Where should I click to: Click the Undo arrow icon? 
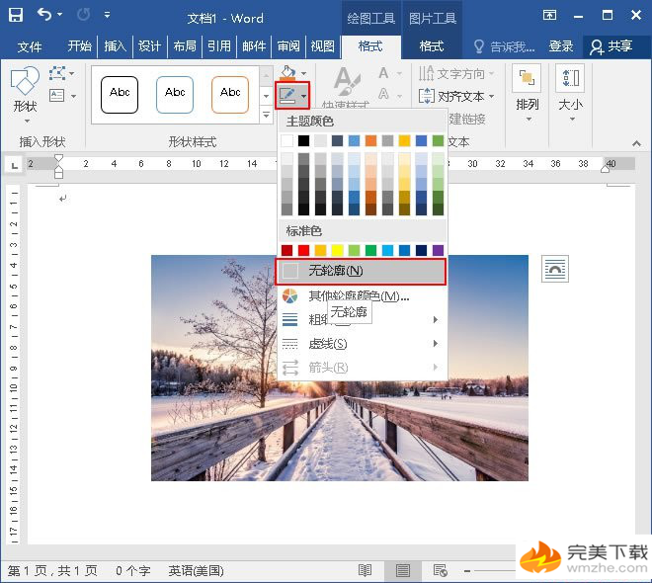45,15
